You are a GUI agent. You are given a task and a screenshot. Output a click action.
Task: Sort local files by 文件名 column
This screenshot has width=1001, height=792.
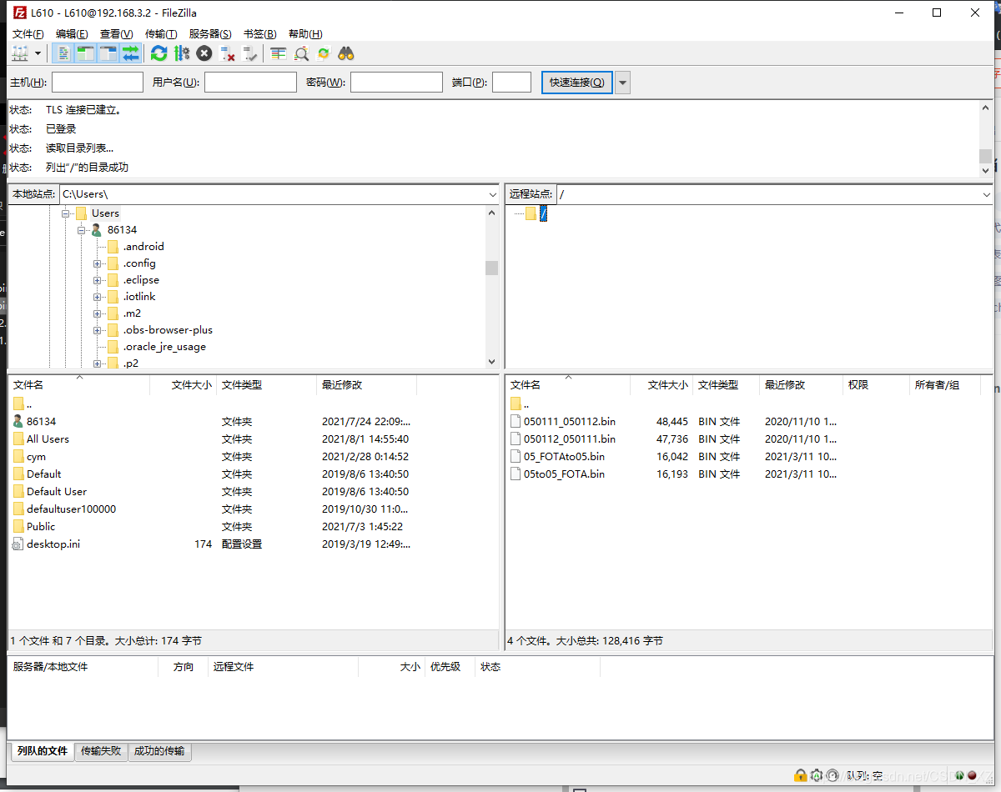[78, 384]
